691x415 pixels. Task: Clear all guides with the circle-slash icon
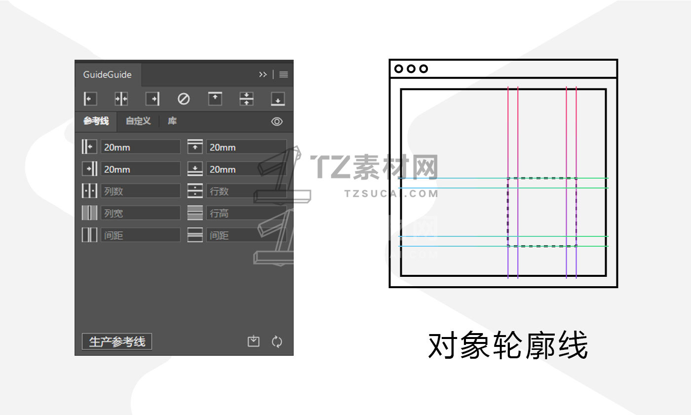pos(184,99)
